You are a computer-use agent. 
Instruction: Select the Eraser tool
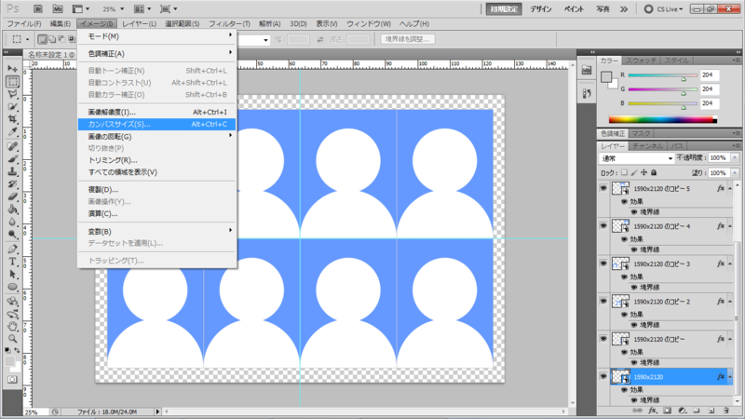tap(12, 196)
